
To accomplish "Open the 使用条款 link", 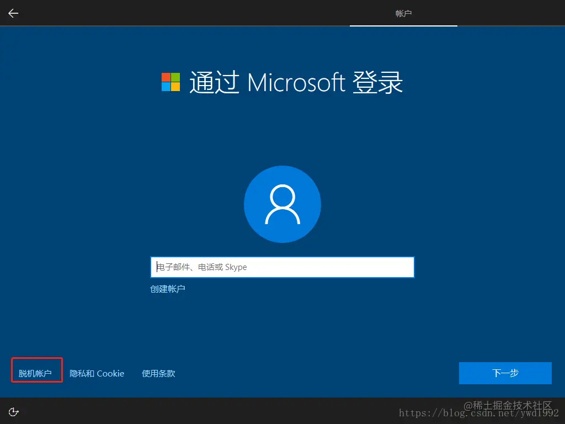I will [158, 373].
